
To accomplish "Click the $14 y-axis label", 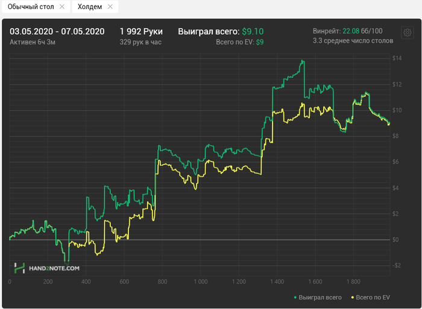I will click(397, 58).
